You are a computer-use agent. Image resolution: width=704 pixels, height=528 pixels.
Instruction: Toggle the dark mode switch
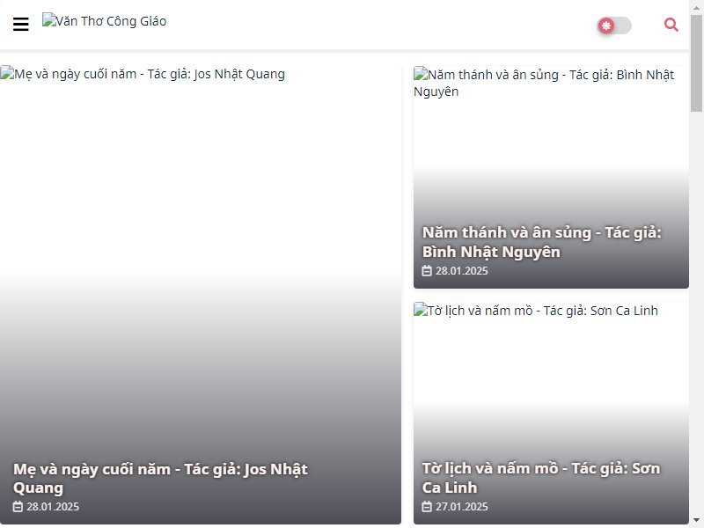click(x=614, y=26)
